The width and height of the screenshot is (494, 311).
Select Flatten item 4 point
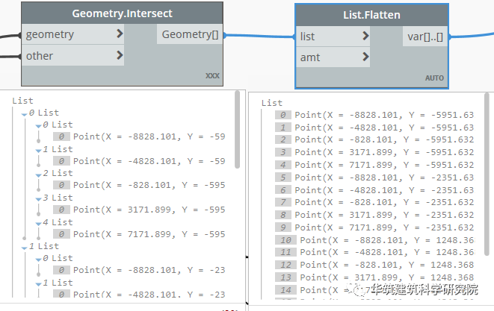point(384,165)
